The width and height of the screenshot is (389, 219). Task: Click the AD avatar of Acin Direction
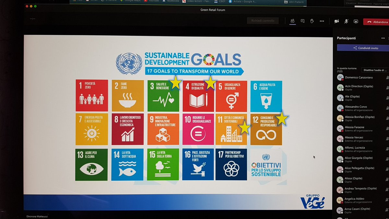pos(340,88)
